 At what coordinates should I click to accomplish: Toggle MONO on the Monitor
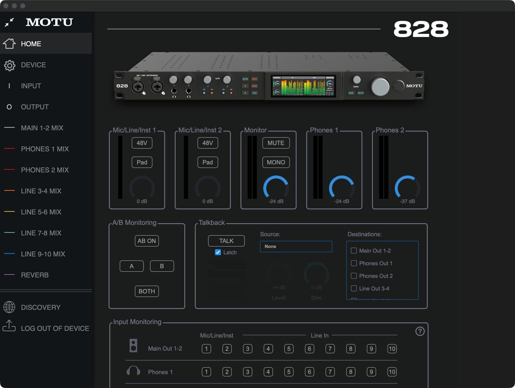click(276, 162)
